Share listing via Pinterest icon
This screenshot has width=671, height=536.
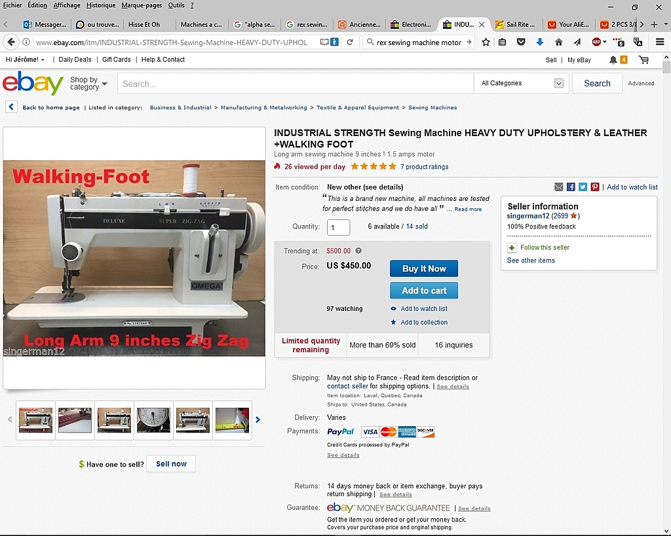595,187
